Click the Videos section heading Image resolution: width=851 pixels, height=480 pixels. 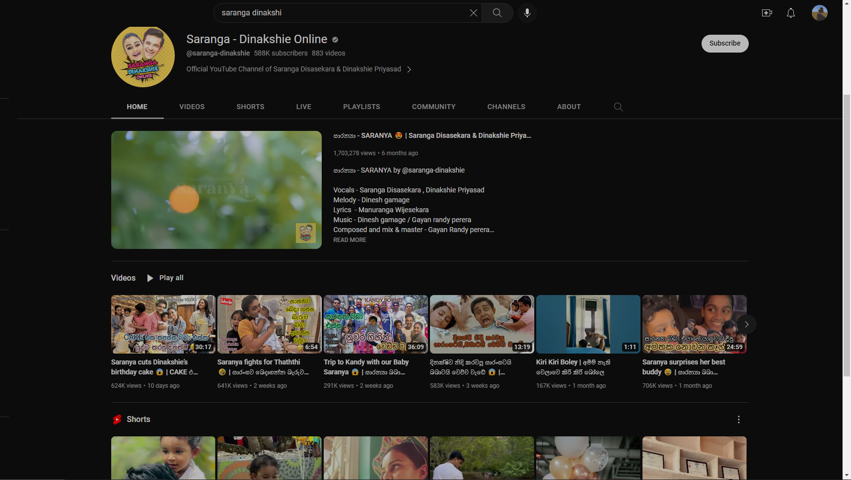pos(123,278)
